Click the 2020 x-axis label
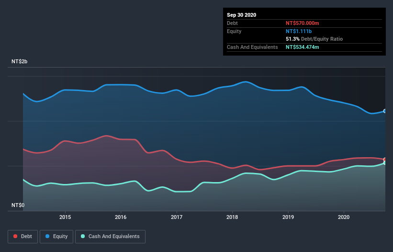 coord(344,217)
